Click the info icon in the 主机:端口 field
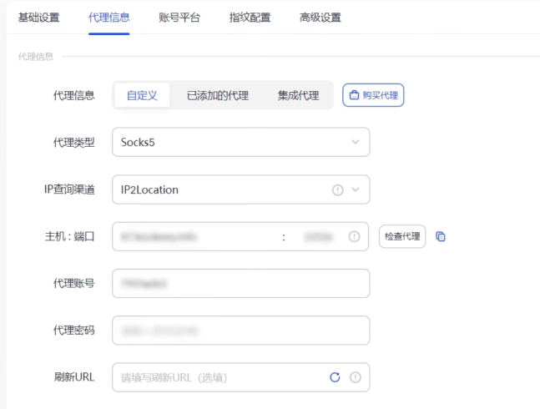 pos(355,236)
